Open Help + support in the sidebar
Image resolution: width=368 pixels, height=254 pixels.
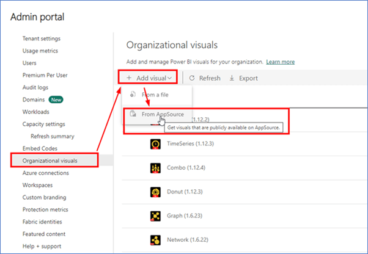pyautogui.click(x=42, y=246)
